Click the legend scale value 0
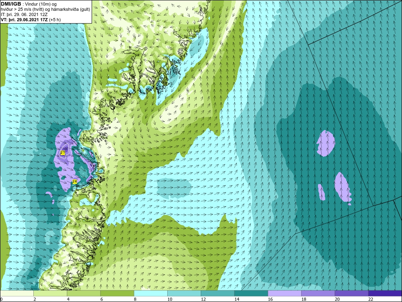 (1, 300)
